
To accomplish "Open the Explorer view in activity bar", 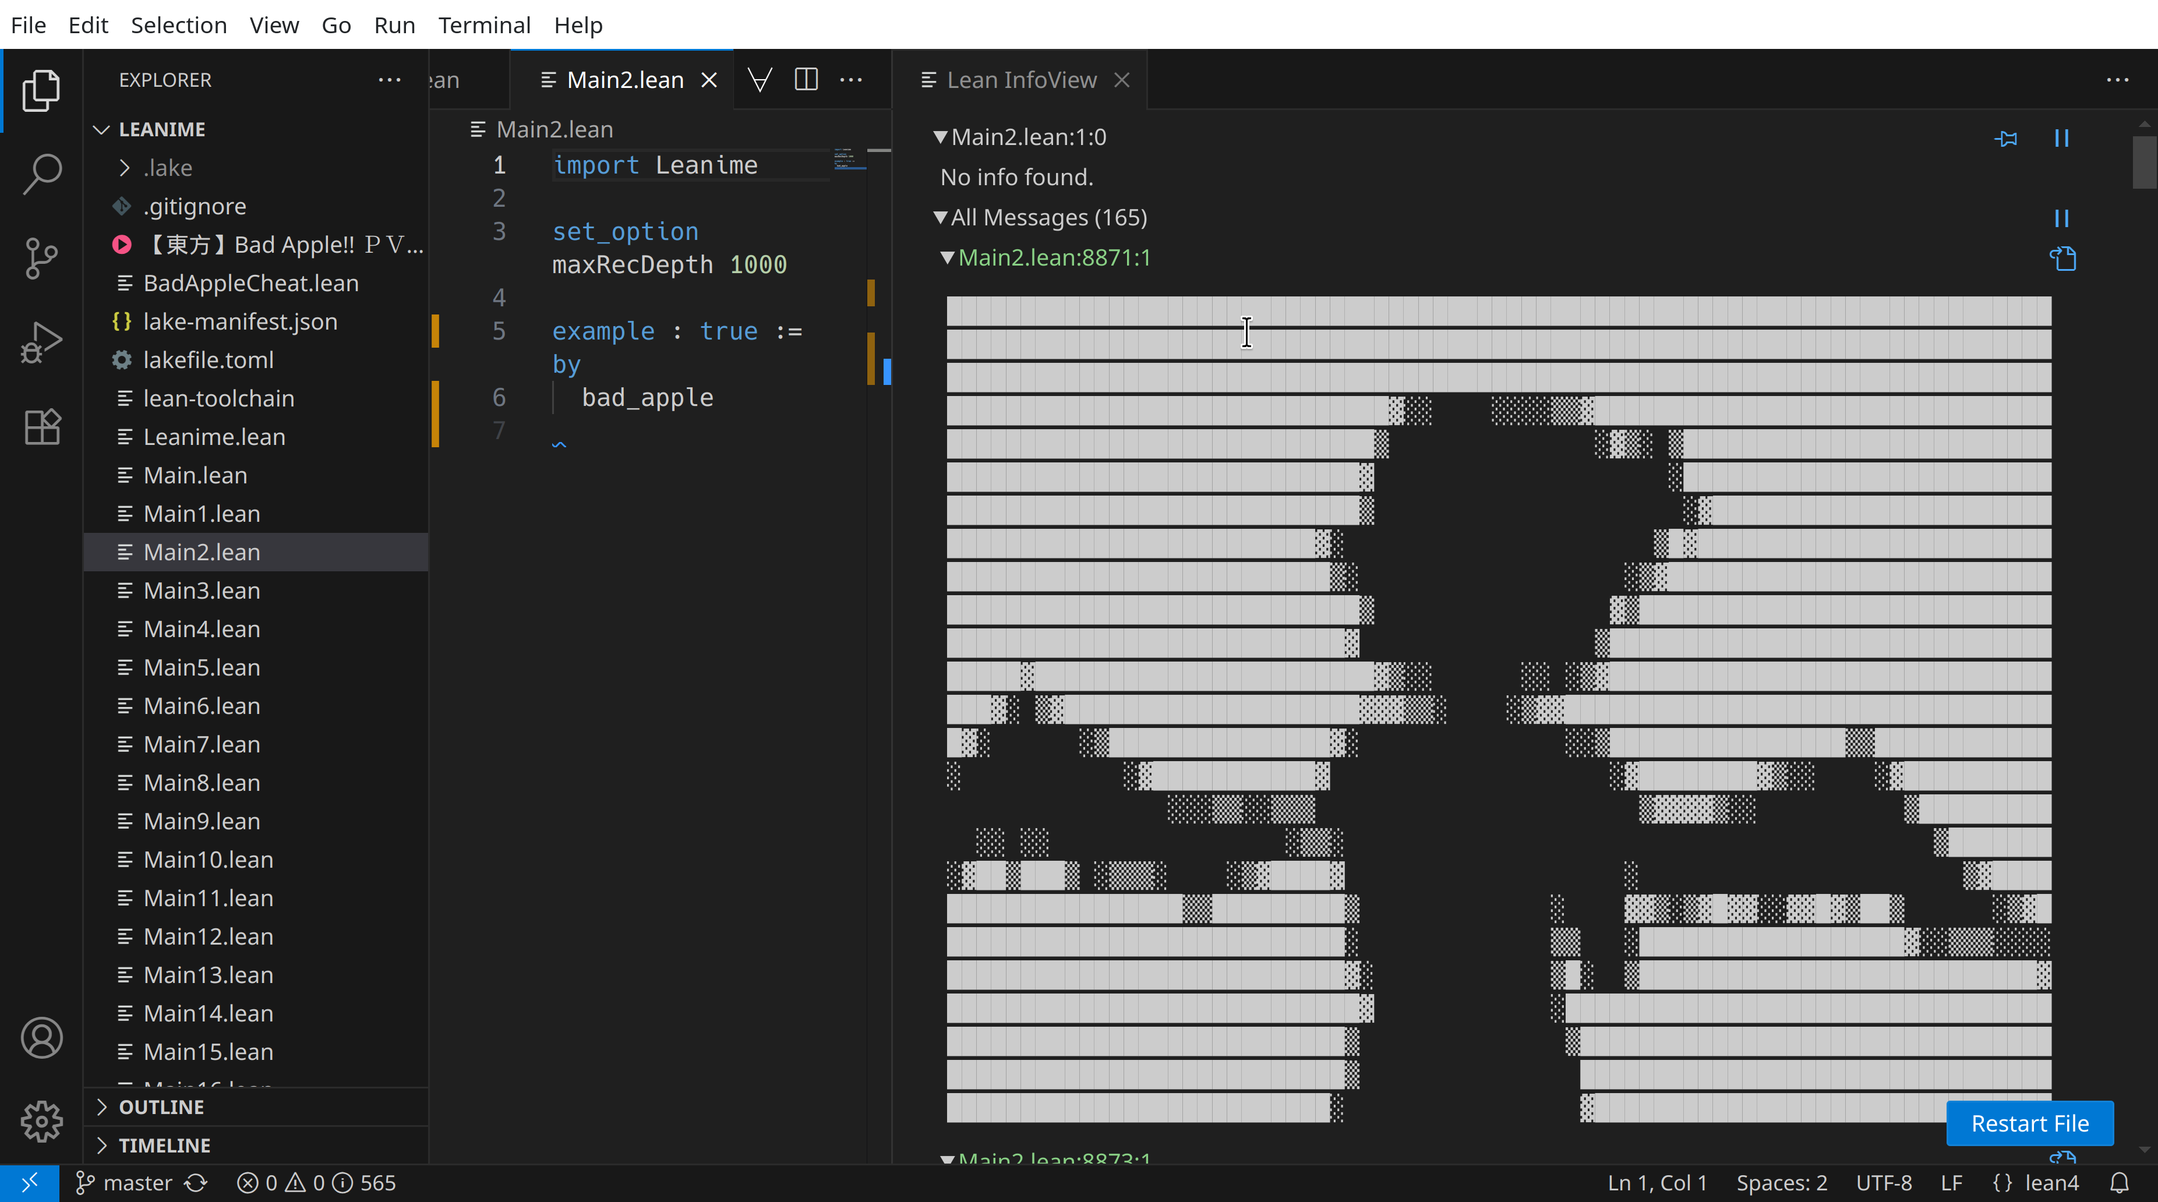I will [x=41, y=90].
